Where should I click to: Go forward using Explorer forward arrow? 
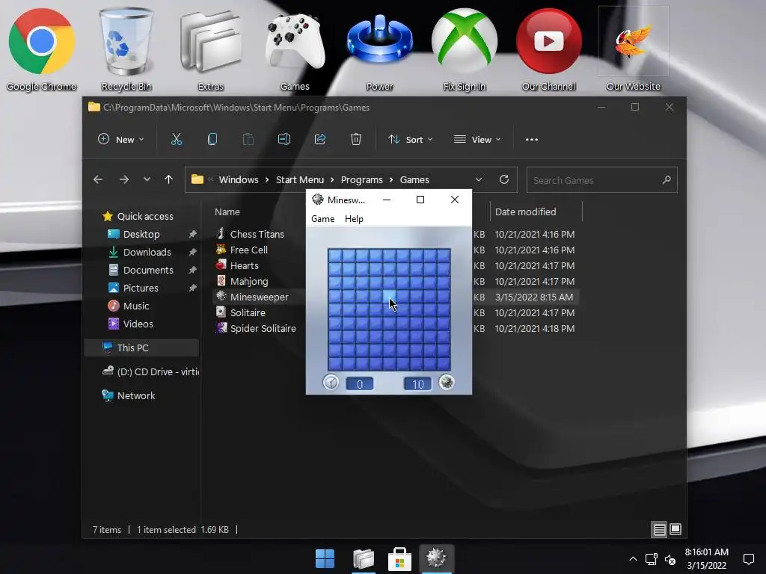point(124,179)
